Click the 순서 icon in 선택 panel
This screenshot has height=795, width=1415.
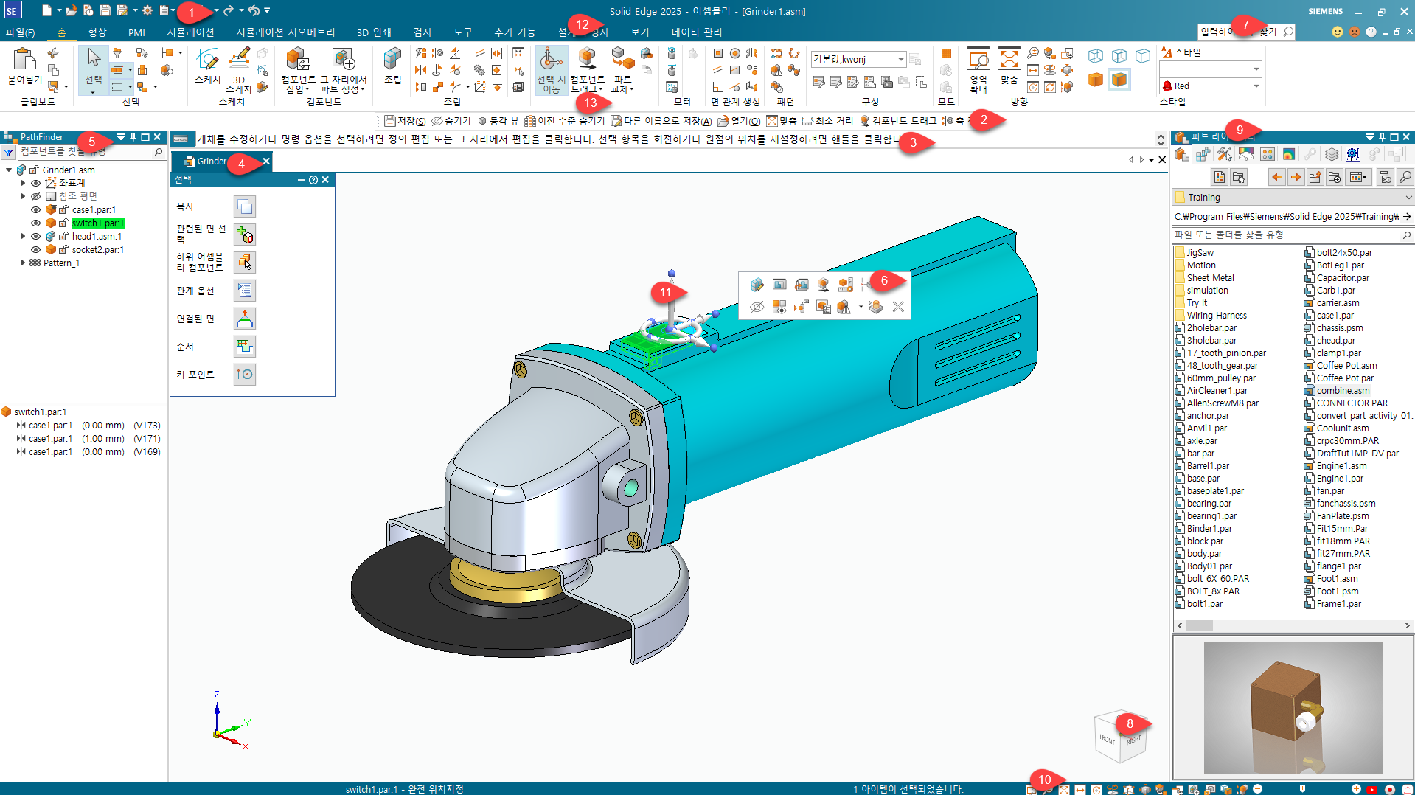point(245,347)
